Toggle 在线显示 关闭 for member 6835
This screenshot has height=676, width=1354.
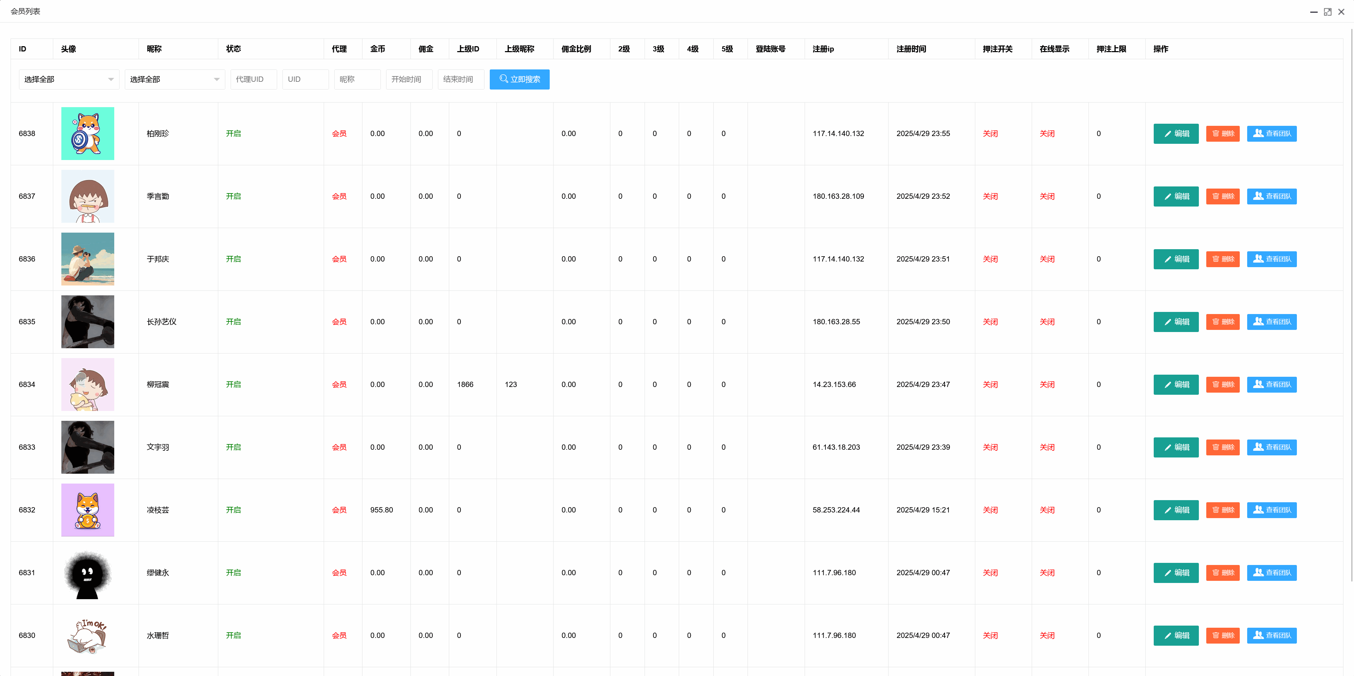(x=1047, y=322)
